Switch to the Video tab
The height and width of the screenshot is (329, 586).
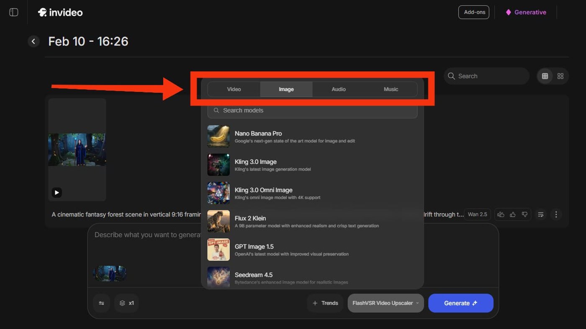[x=234, y=89]
